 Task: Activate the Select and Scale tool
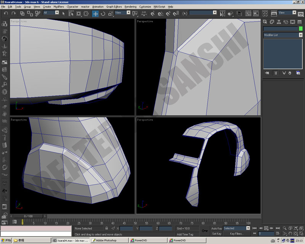[x=111, y=14]
